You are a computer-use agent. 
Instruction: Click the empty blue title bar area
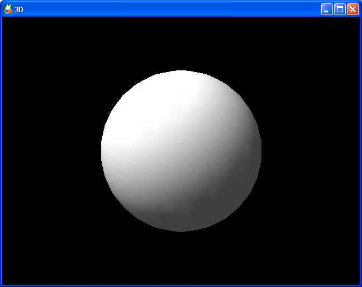point(168,9)
